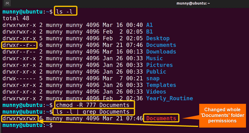Click the 02:36 timestamp on Yearly_Routine row
This screenshot has width=249, height=133.
pos(135,98)
